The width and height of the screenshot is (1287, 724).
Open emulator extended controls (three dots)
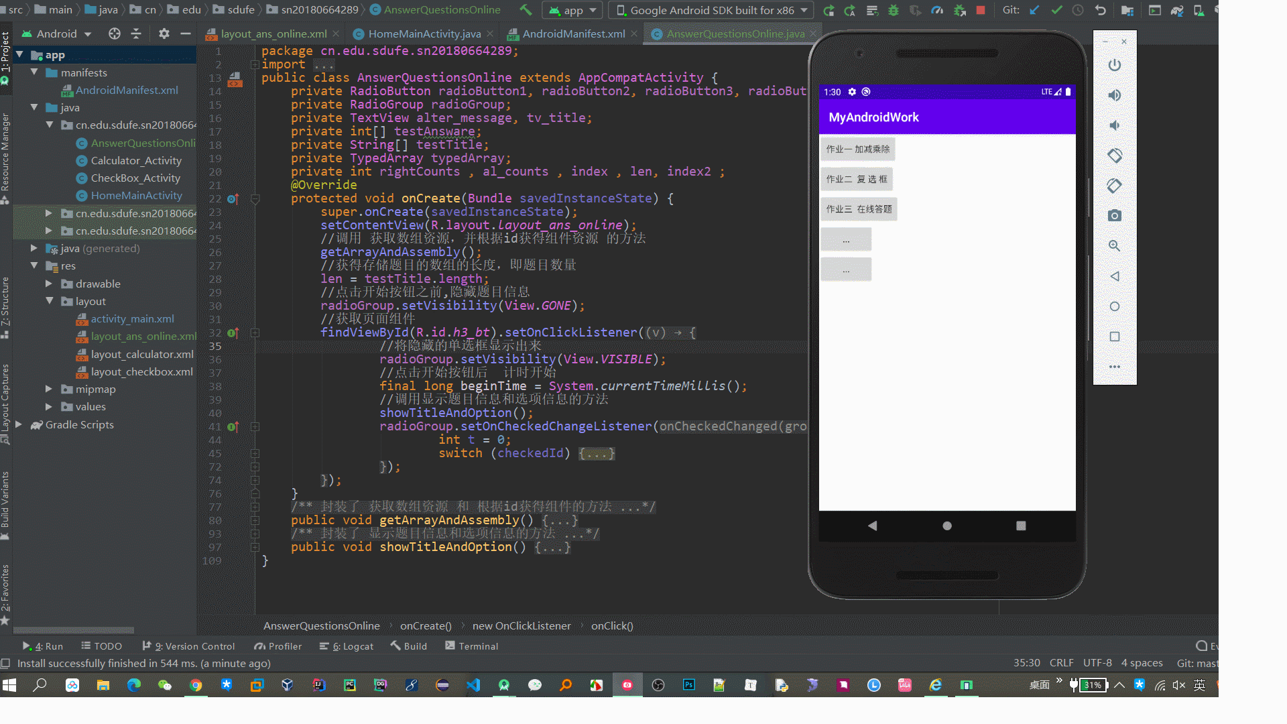point(1114,367)
